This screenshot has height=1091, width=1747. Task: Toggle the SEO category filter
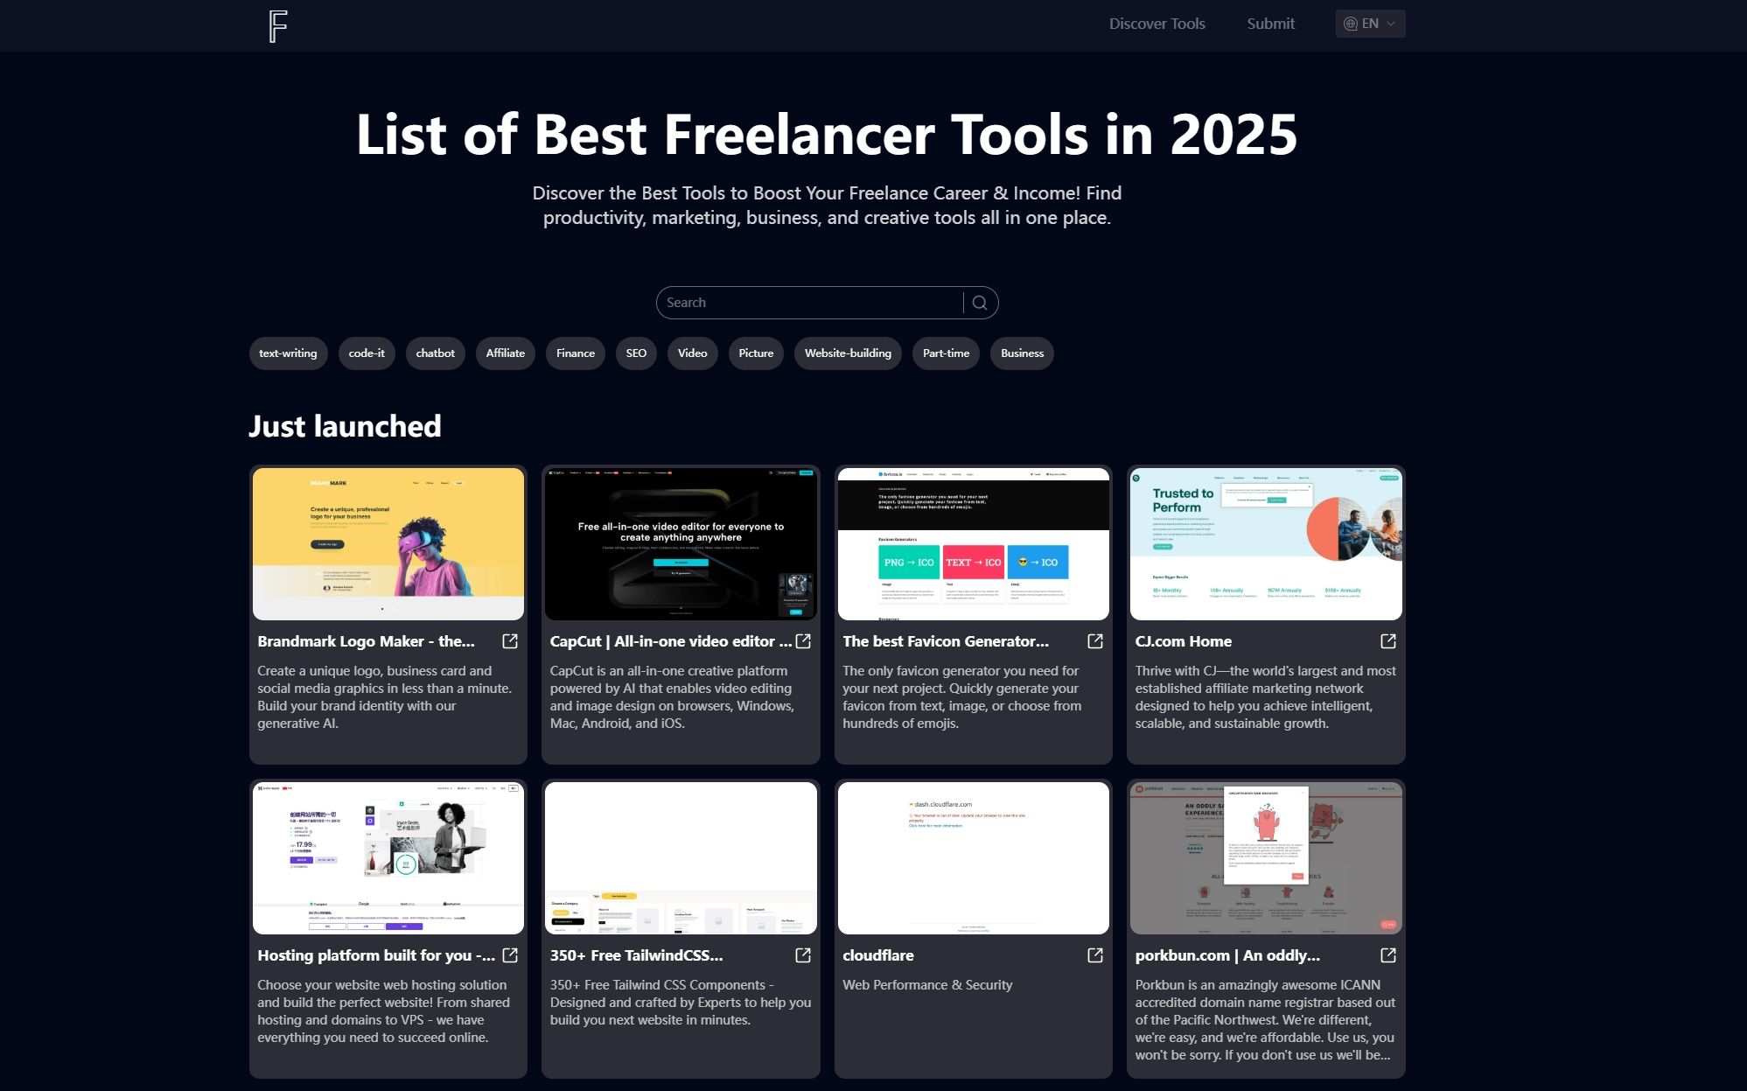[x=636, y=353]
